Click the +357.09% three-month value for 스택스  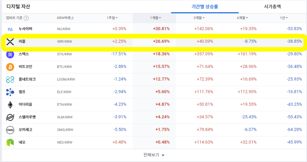[x=204, y=54]
